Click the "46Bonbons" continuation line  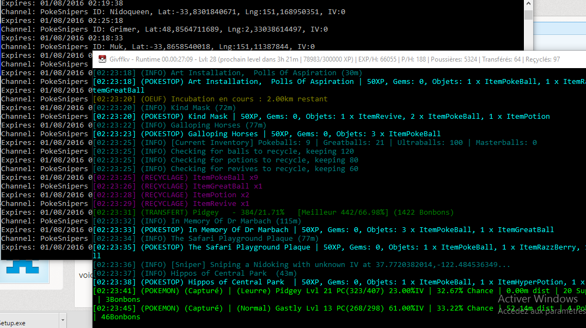point(117,317)
